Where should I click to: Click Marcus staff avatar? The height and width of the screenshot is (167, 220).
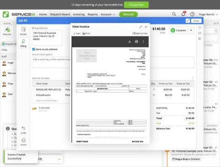pos(4,74)
